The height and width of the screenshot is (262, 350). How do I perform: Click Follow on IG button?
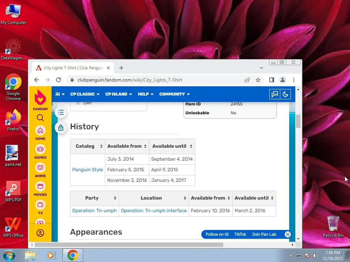click(217, 234)
